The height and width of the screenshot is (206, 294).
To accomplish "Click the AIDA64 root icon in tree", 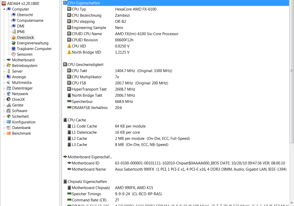I will (x=4, y=3).
